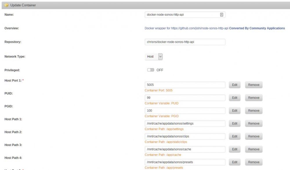
Task: Click the 'Repository:' label
Action: (x=13, y=42)
